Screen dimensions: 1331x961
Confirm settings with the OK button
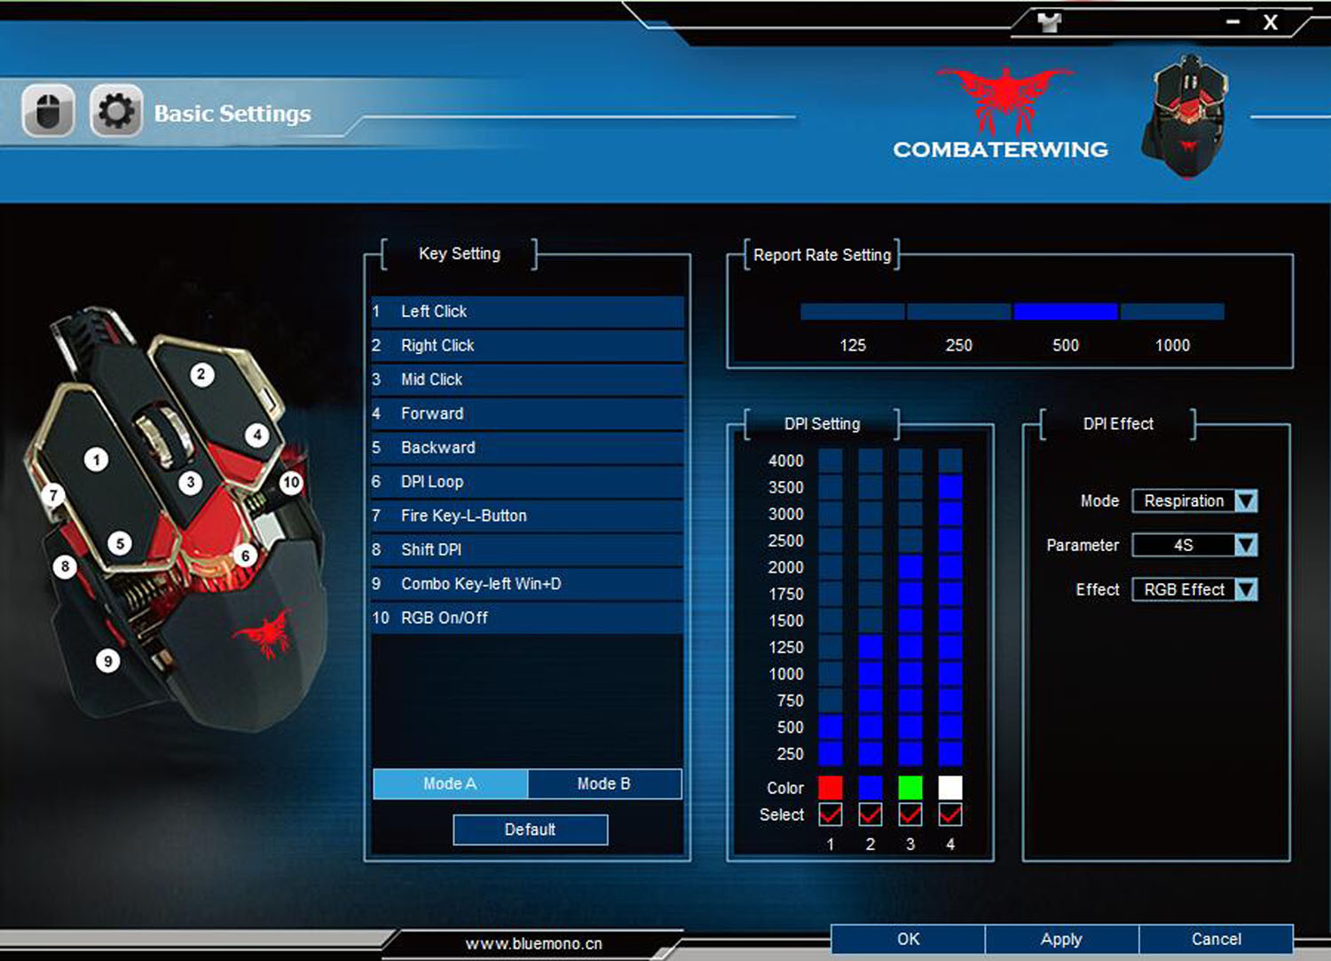click(x=908, y=939)
